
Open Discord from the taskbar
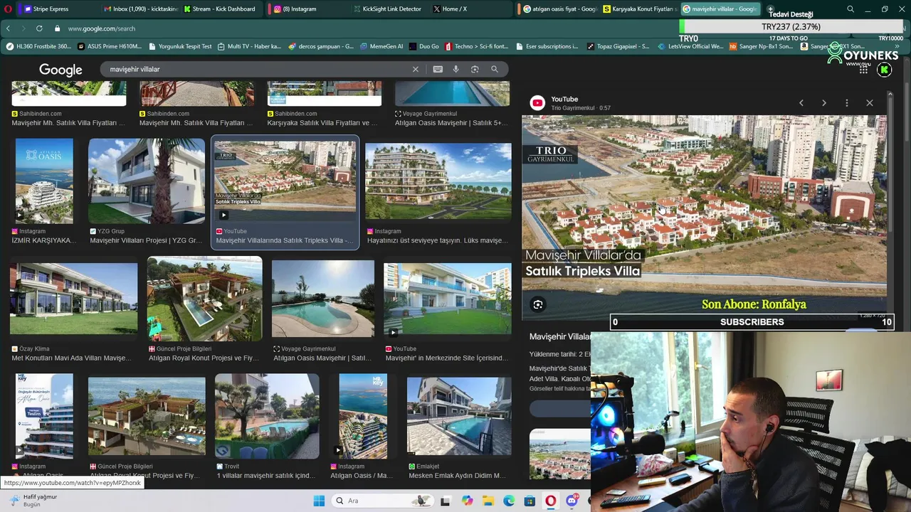(x=572, y=501)
